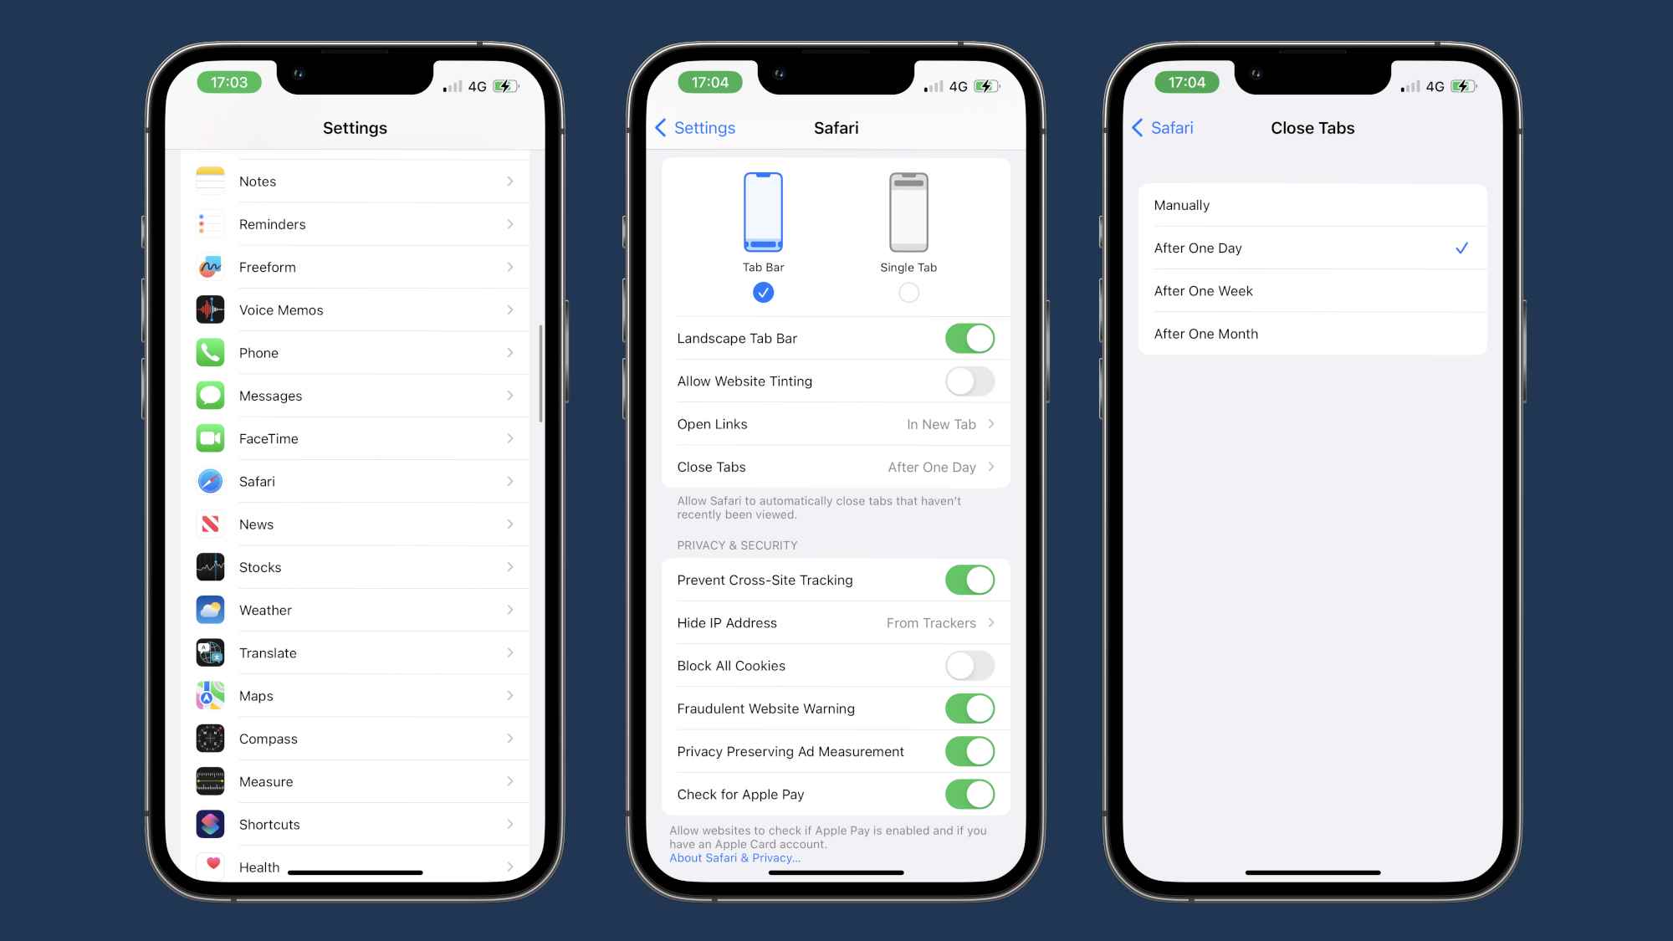Open the Health app settings
The height and width of the screenshot is (941, 1673).
[355, 865]
